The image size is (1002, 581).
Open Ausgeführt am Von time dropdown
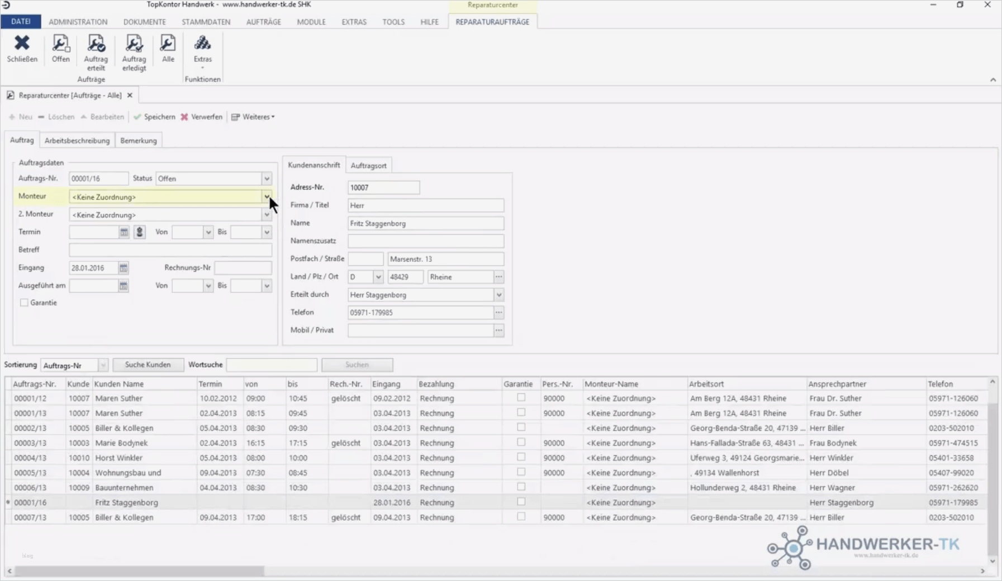point(208,286)
